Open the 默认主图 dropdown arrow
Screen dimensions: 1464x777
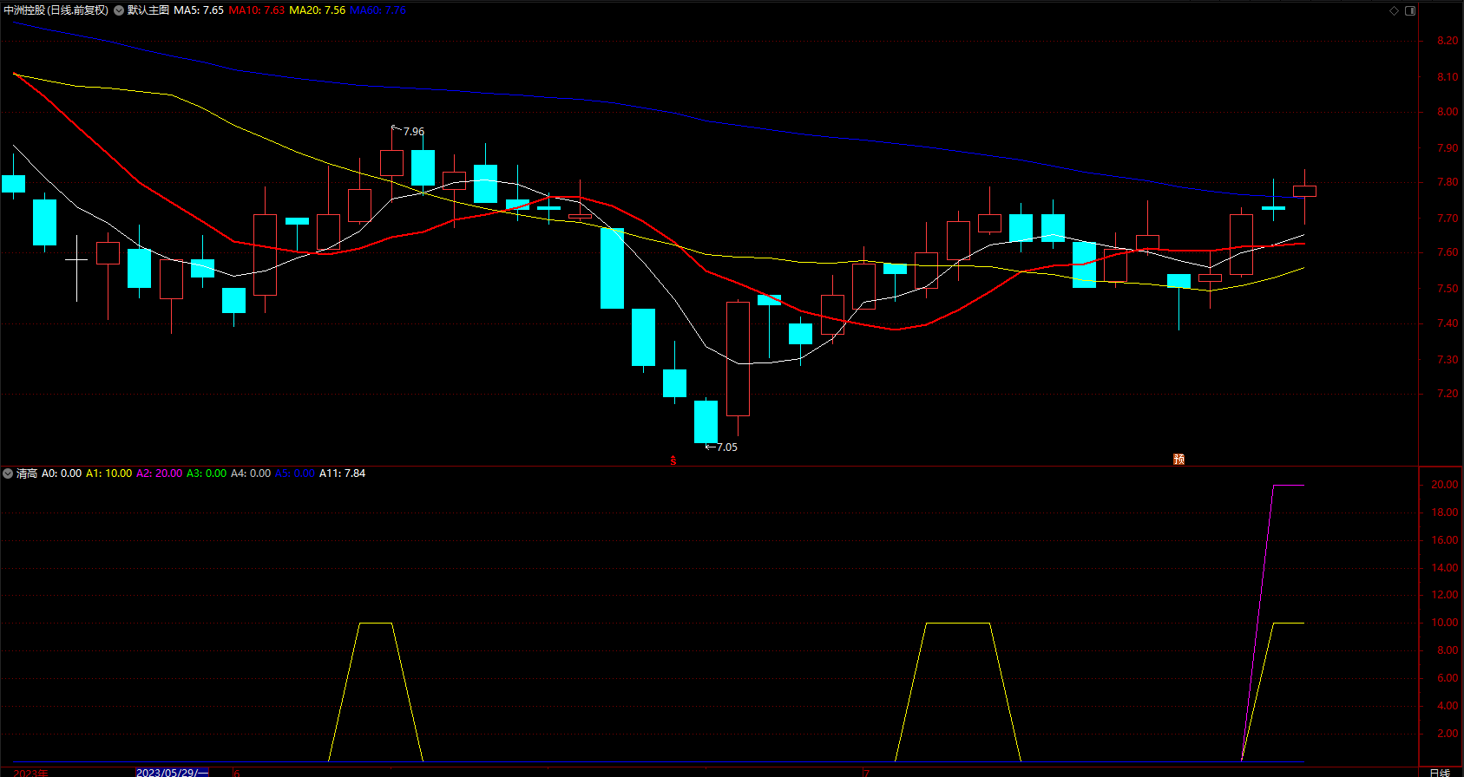pyautogui.click(x=119, y=10)
